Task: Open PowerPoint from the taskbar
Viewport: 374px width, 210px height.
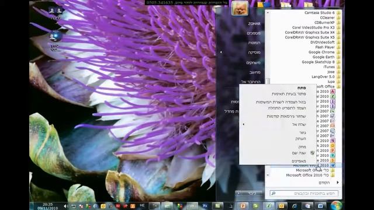Action: [243, 206]
